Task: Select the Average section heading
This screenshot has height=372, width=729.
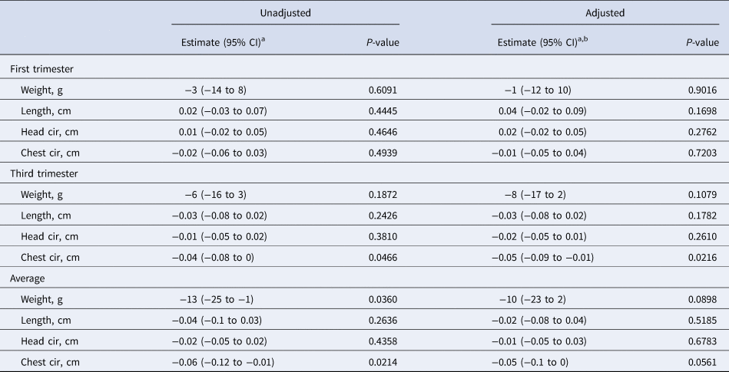Action: tap(28, 278)
